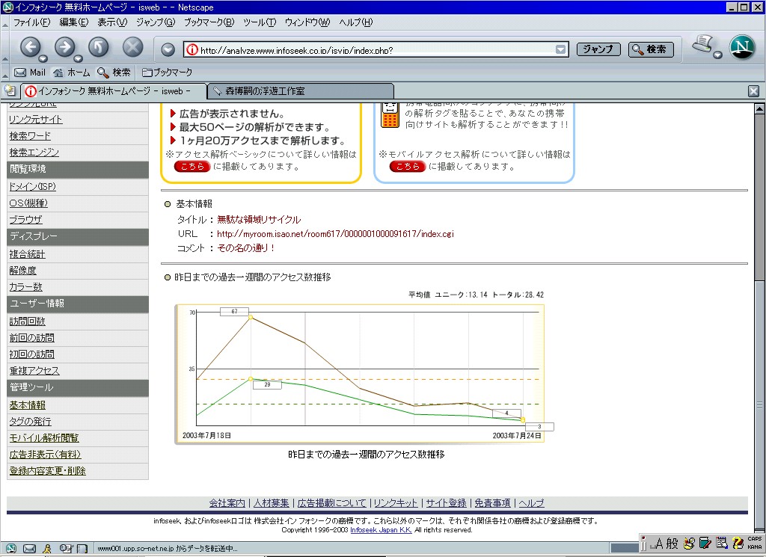Click the new tab icon left of tabs
766x557 pixels.
coord(10,90)
